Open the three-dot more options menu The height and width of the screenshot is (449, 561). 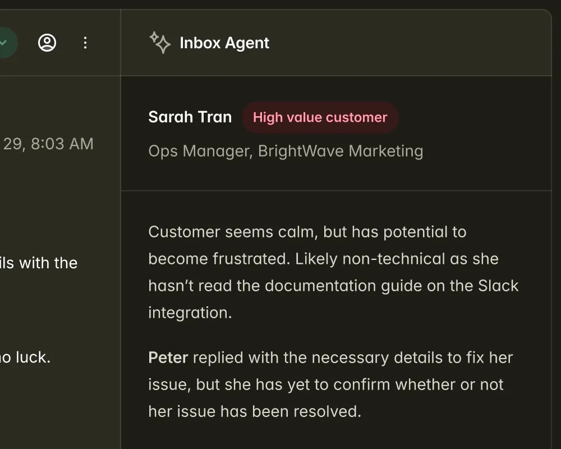(85, 43)
